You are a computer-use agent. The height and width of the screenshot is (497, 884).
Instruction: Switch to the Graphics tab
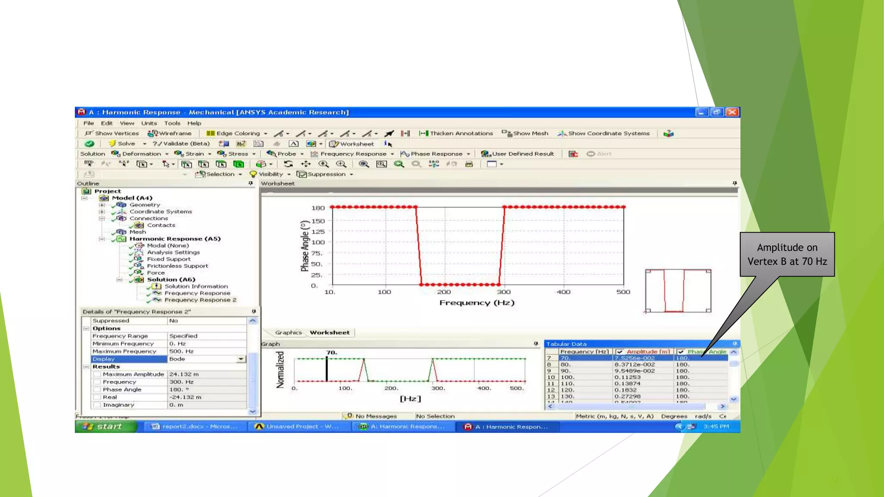click(288, 333)
